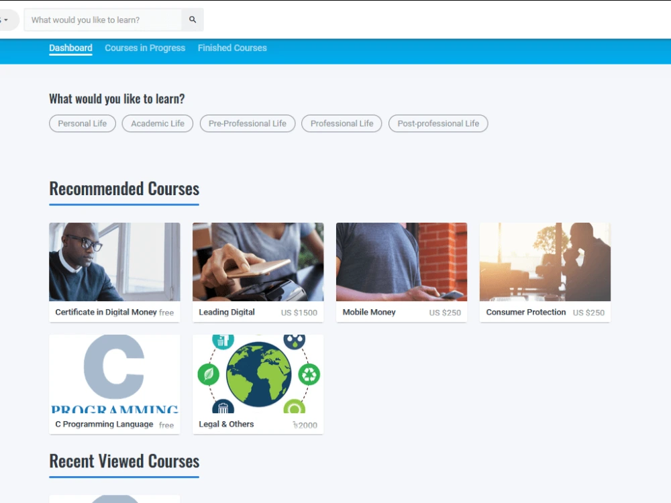Select the Professional Life category
This screenshot has height=503, width=671.
[342, 123]
